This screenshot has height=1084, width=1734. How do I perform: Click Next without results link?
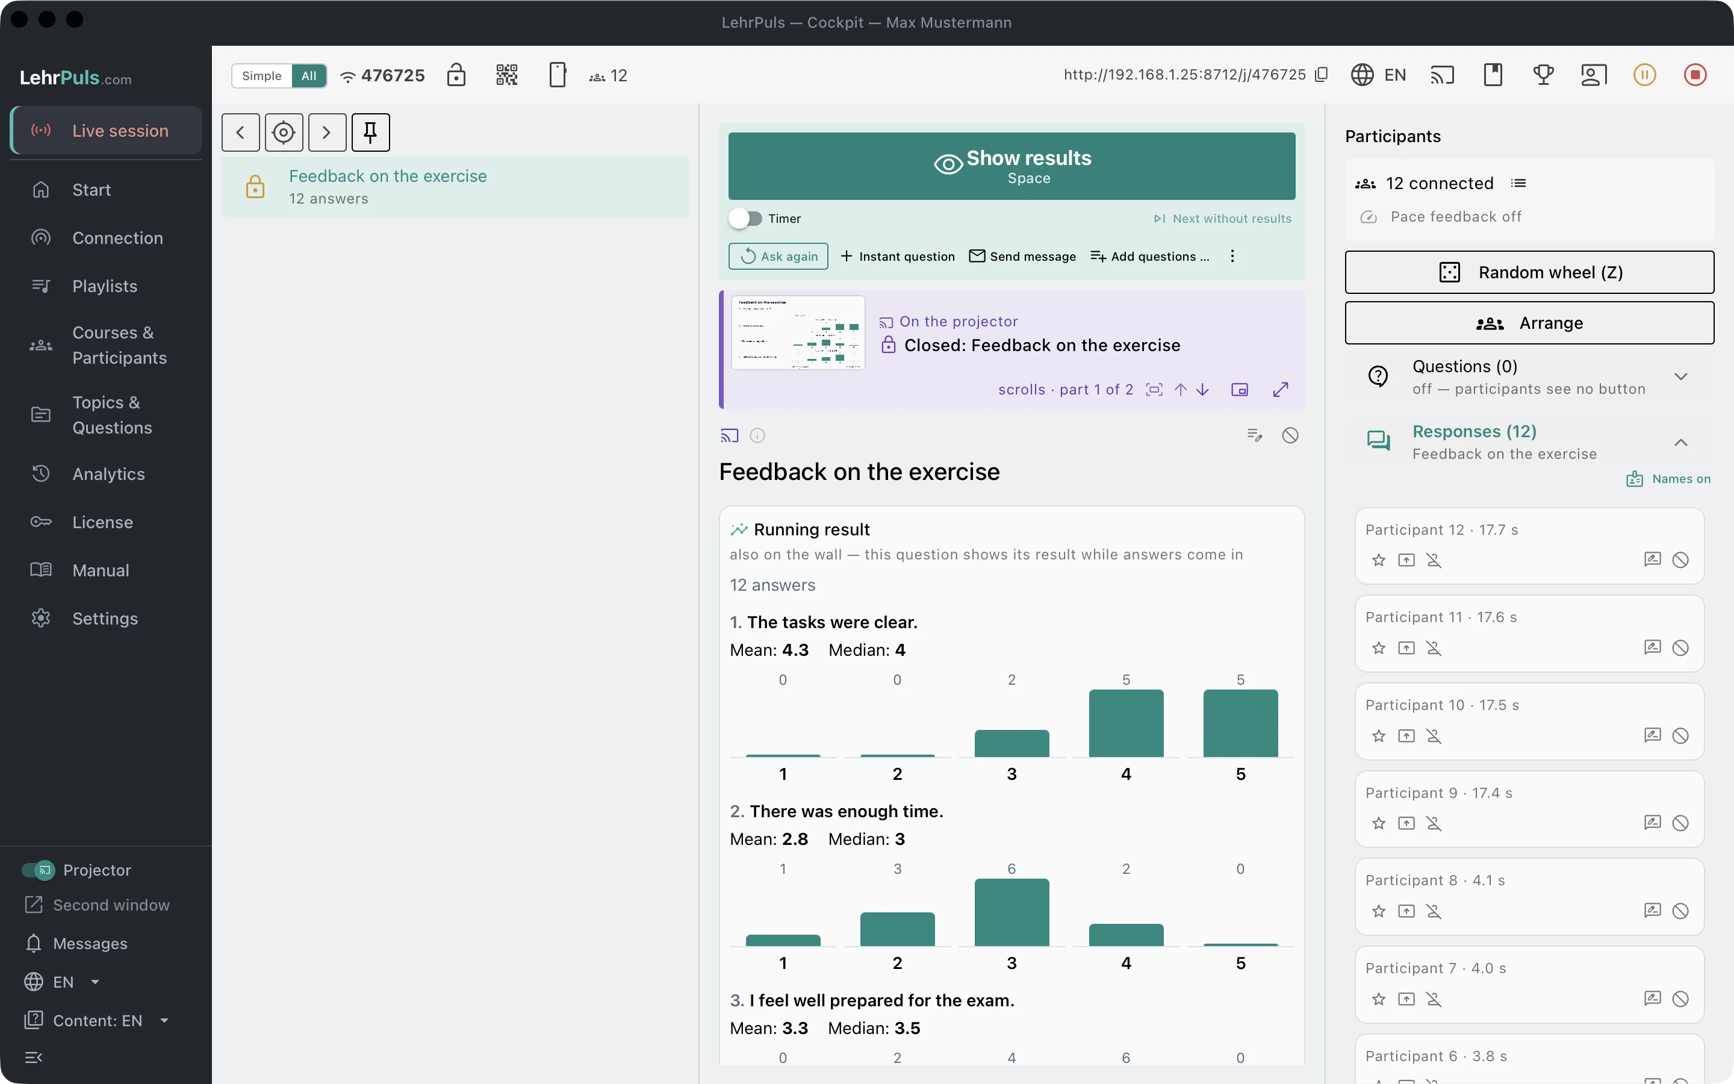click(1222, 219)
